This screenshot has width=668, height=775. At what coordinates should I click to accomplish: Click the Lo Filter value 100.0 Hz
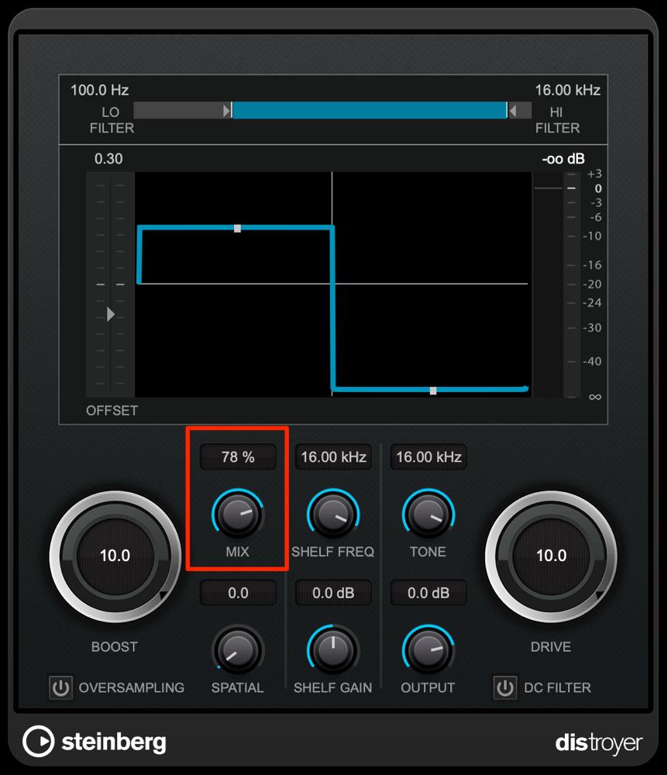pos(99,90)
